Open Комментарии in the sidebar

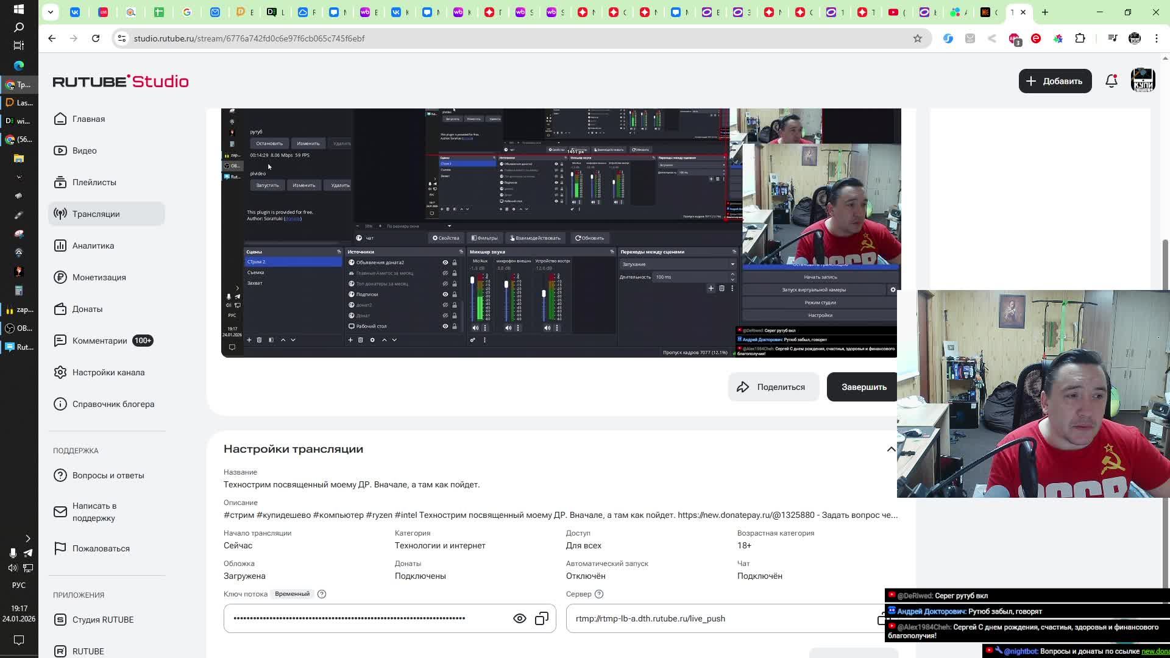(x=99, y=341)
